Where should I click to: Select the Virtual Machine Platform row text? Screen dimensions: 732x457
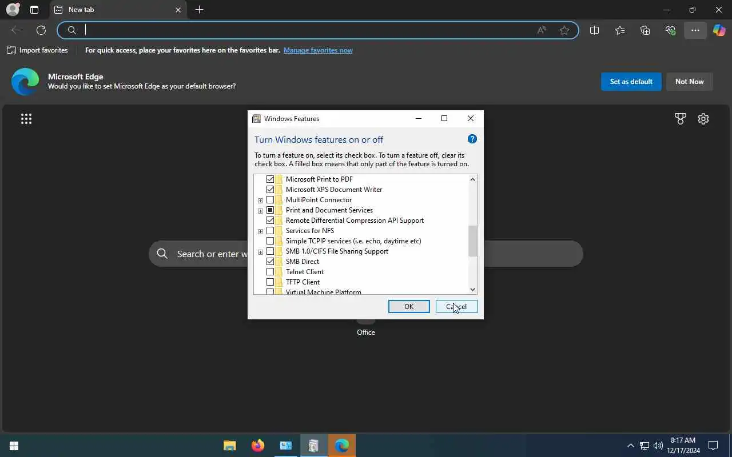[323, 292]
